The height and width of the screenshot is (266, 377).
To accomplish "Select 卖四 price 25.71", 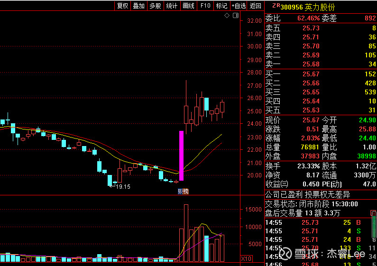I will [x=311, y=37].
